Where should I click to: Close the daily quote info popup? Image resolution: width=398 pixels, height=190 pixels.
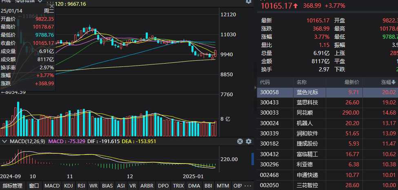(x=51, y=6)
